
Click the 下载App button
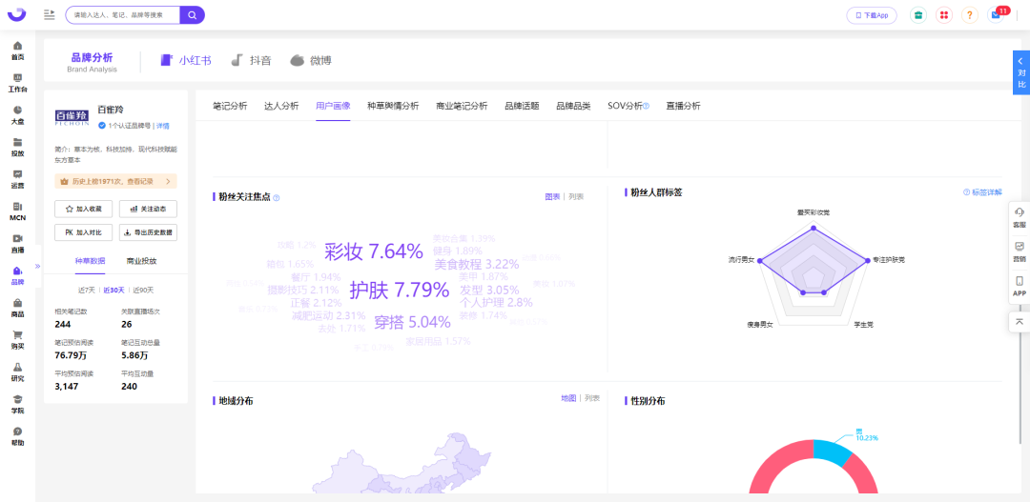(x=872, y=15)
